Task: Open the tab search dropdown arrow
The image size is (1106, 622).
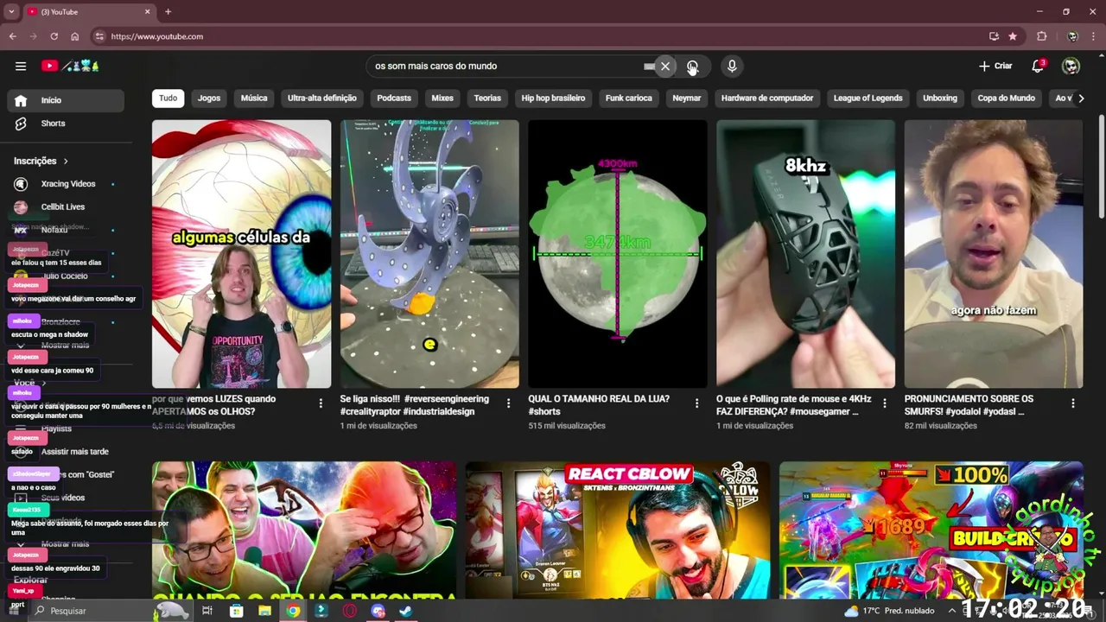Action: tap(11, 12)
